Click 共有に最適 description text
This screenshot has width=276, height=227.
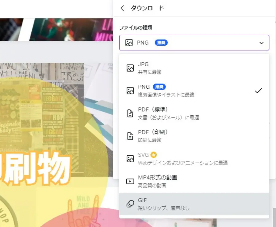[150, 72]
